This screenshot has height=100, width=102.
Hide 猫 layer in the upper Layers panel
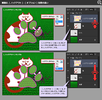(68, 26)
